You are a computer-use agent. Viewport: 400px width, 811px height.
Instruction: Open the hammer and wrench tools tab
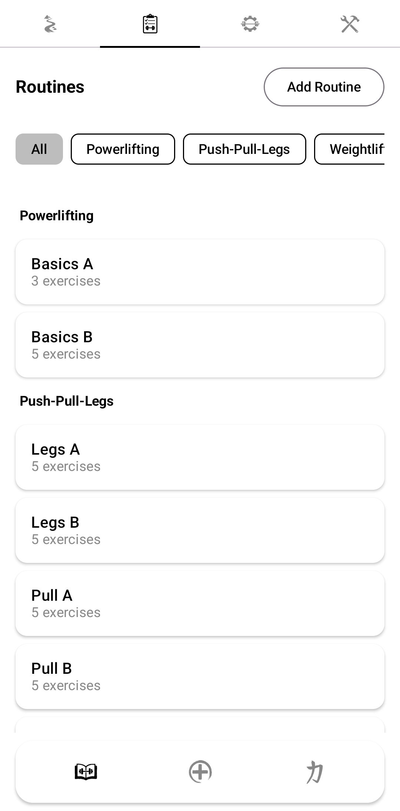(x=350, y=24)
